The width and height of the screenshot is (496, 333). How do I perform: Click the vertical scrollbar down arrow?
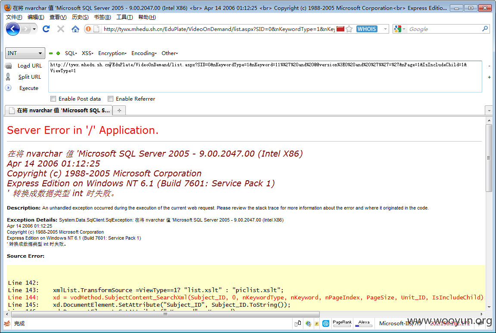489,307
